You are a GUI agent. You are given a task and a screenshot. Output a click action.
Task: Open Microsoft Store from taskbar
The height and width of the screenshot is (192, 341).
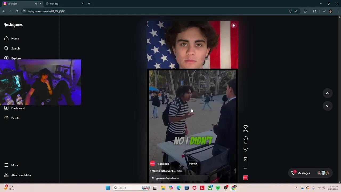click(186, 188)
